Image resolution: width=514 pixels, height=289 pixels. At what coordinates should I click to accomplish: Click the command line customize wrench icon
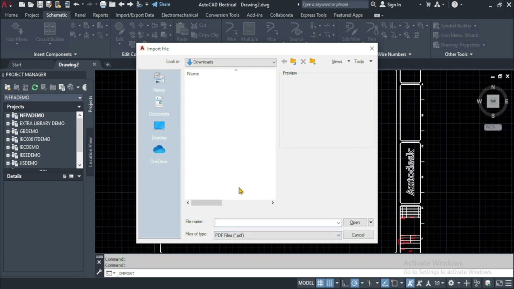(99, 272)
